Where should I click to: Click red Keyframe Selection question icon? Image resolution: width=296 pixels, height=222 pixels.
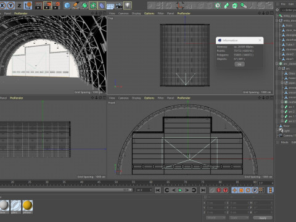click(226, 190)
